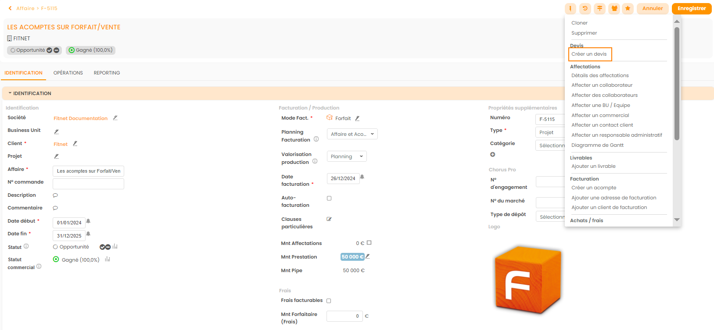Image resolution: width=714 pixels, height=330 pixels.
Task: Click the edit pencil next to Forfait mode
Action: (x=357, y=118)
